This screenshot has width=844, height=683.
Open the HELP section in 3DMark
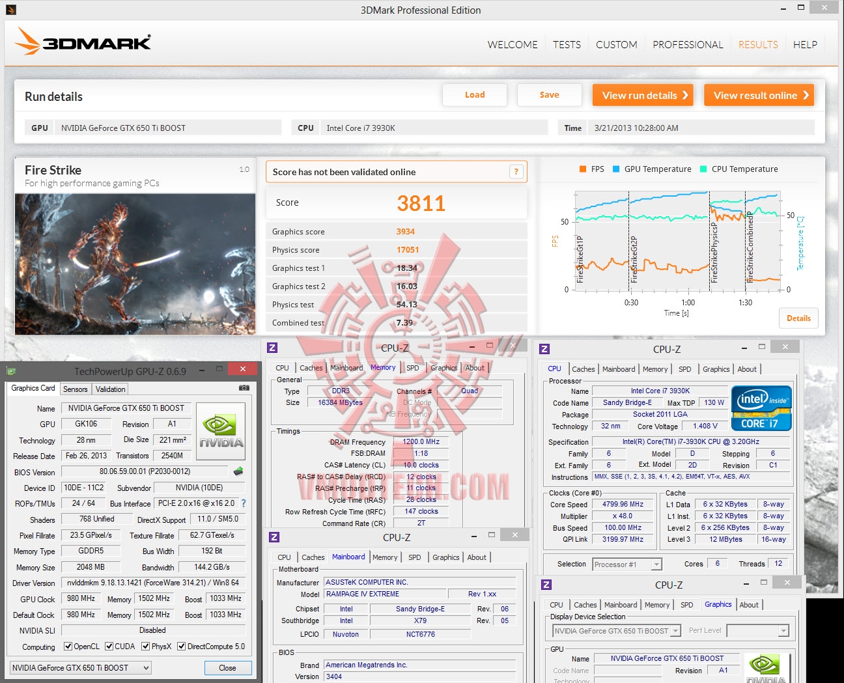[x=805, y=44]
